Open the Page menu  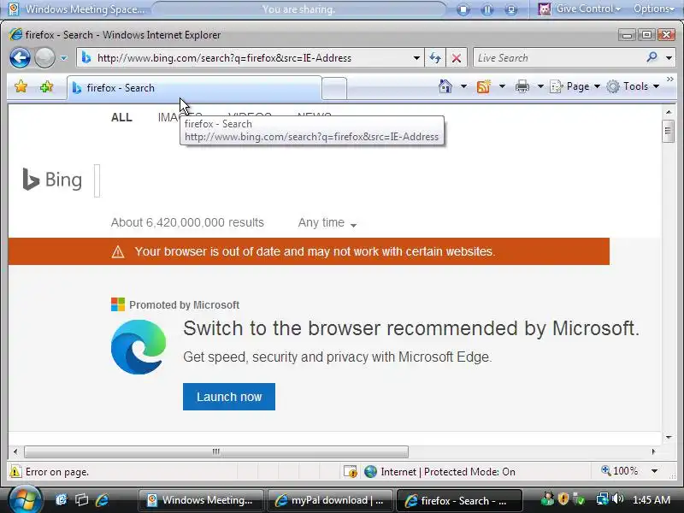(575, 86)
